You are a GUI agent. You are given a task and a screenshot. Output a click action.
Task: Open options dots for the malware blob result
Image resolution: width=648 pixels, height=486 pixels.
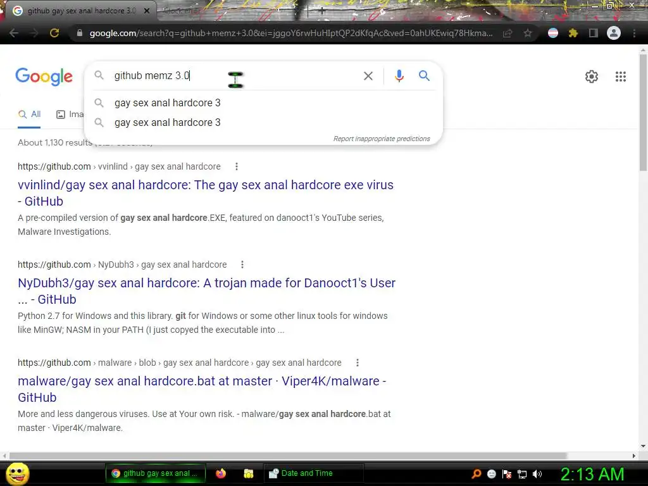(358, 363)
